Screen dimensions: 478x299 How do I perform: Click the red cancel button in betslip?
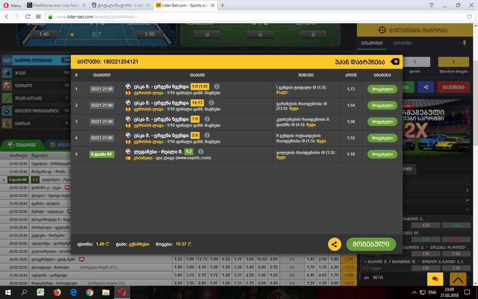tap(453, 87)
